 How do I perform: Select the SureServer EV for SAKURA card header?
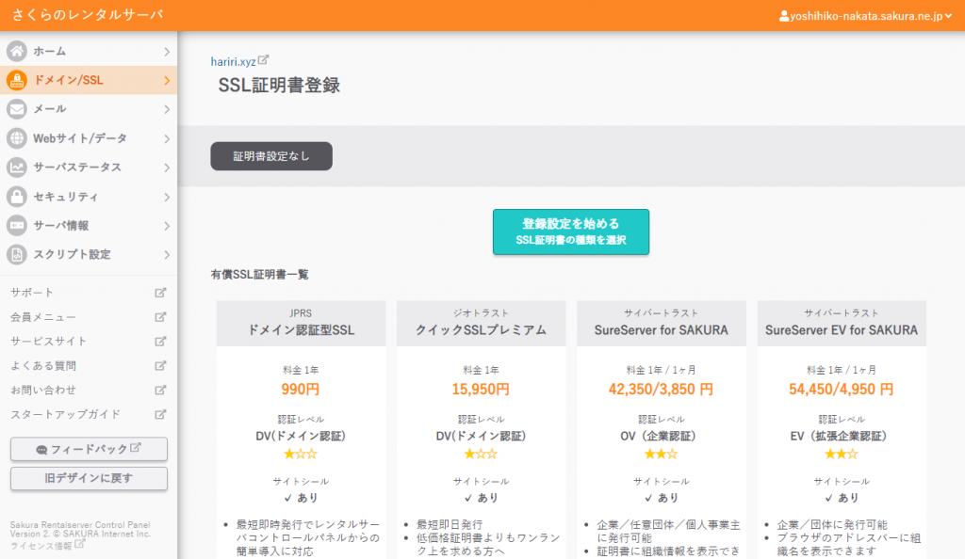[x=842, y=323]
